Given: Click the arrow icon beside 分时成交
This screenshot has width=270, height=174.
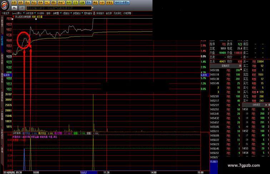Looking at the screenshot, I should click(x=266, y=105).
